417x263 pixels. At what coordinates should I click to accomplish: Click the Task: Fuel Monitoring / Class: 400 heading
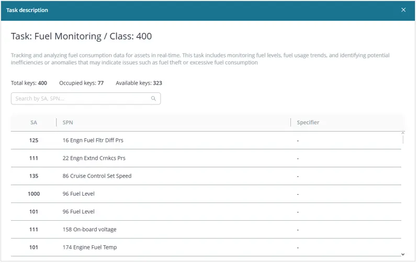click(x=82, y=37)
